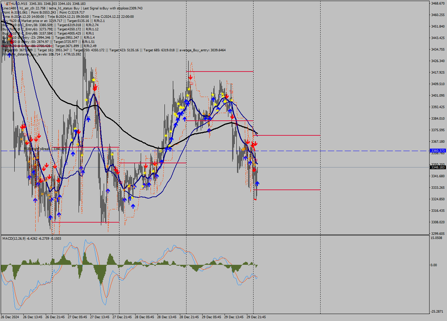Click the 'Time C:2024.12.22 22:00:00' label
Screen dimensions: 447x321
[113, 16]
